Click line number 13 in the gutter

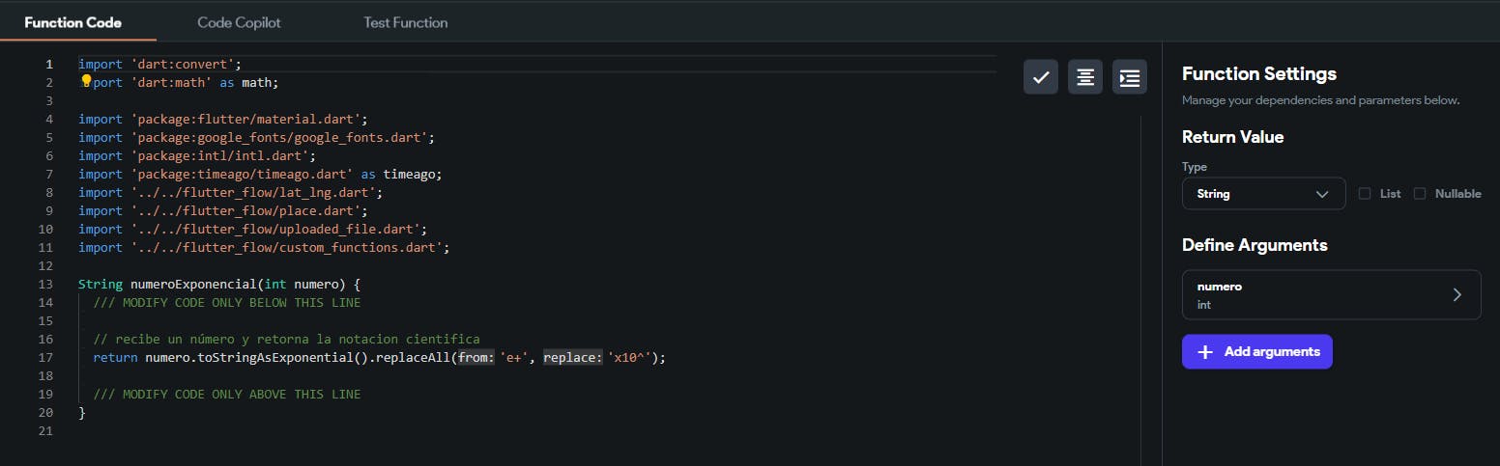(45, 285)
